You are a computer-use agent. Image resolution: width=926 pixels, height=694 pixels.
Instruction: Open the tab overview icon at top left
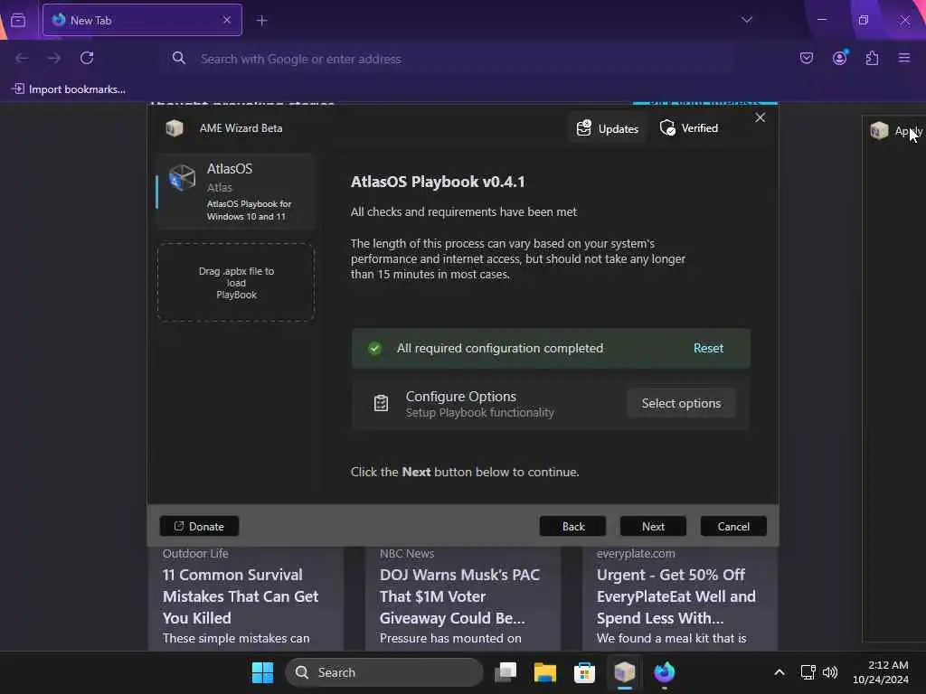[18, 20]
